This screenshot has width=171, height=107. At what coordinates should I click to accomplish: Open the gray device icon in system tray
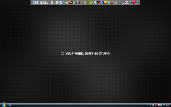[153, 105]
